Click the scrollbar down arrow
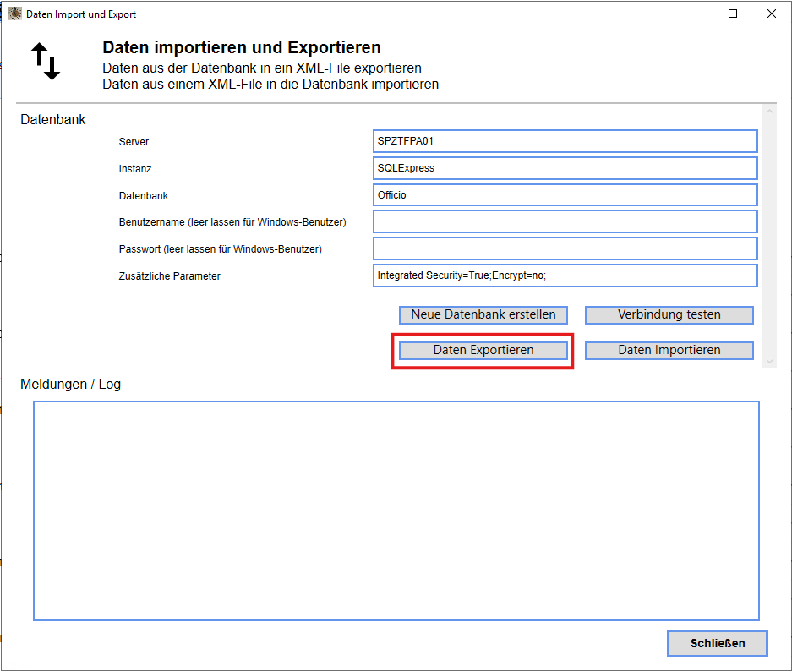 point(769,359)
